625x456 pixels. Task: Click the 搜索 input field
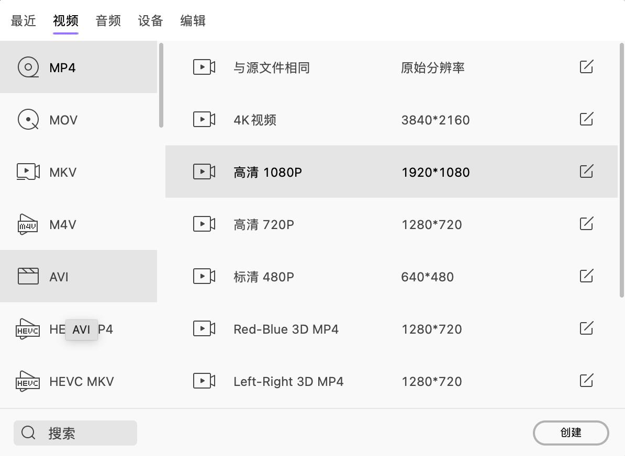coord(75,432)
